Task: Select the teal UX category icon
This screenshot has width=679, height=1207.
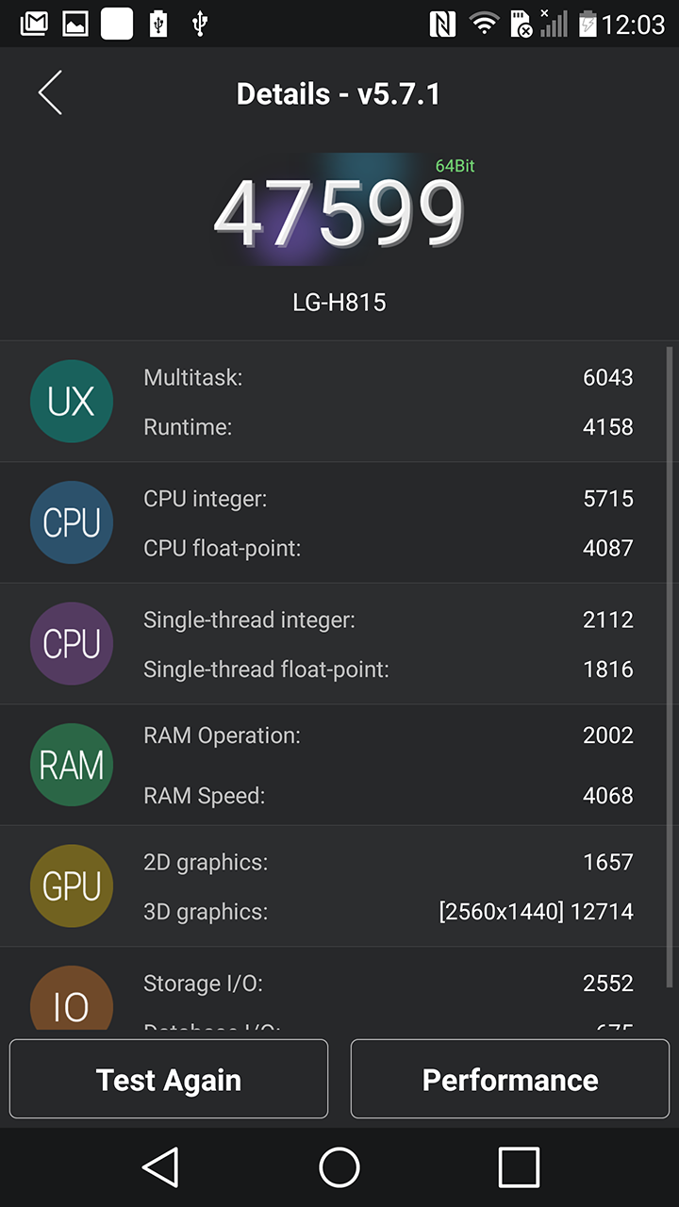Action: 72,402
